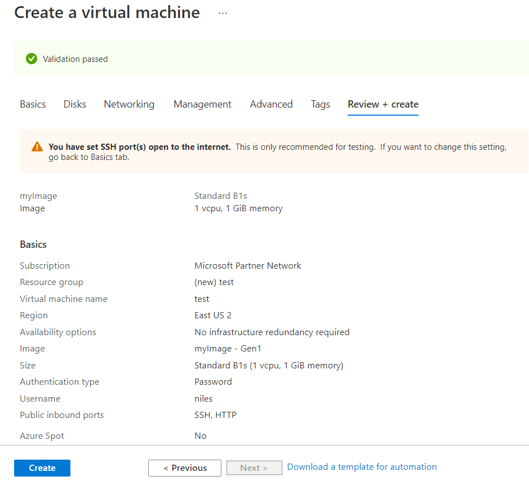Click the Create a virtual machine heading
529x494 pixels.
coord(107,12)
